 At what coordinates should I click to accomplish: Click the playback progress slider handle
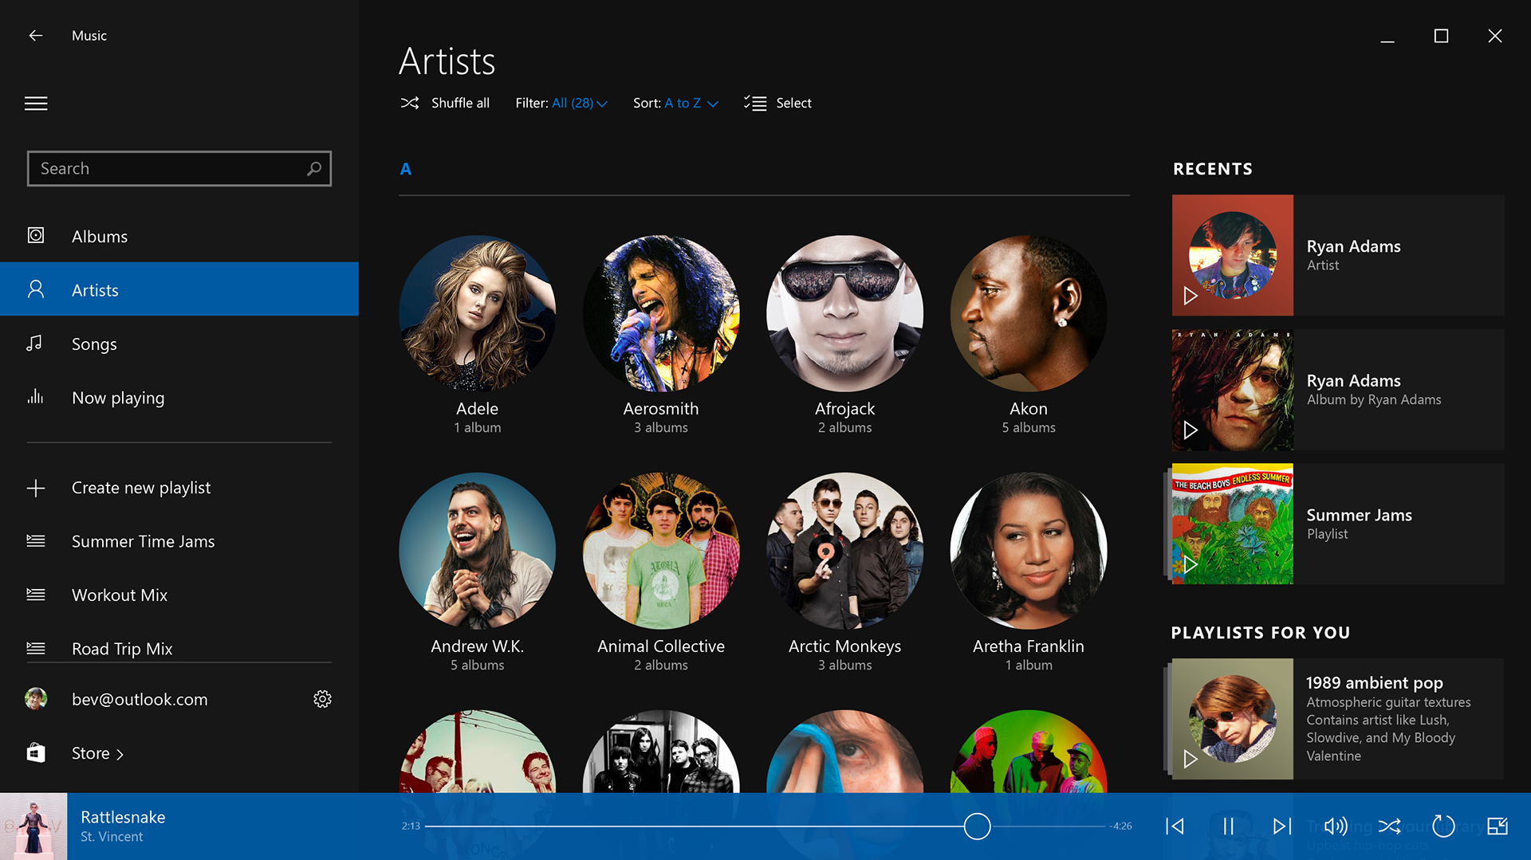click(x=977, y=827)
